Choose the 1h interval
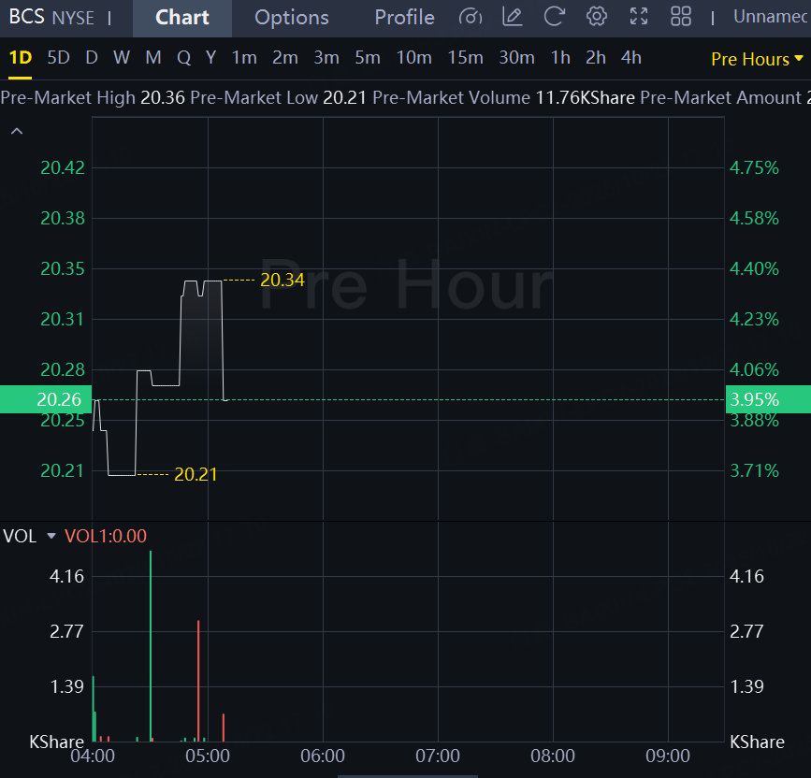 point(560,57)
